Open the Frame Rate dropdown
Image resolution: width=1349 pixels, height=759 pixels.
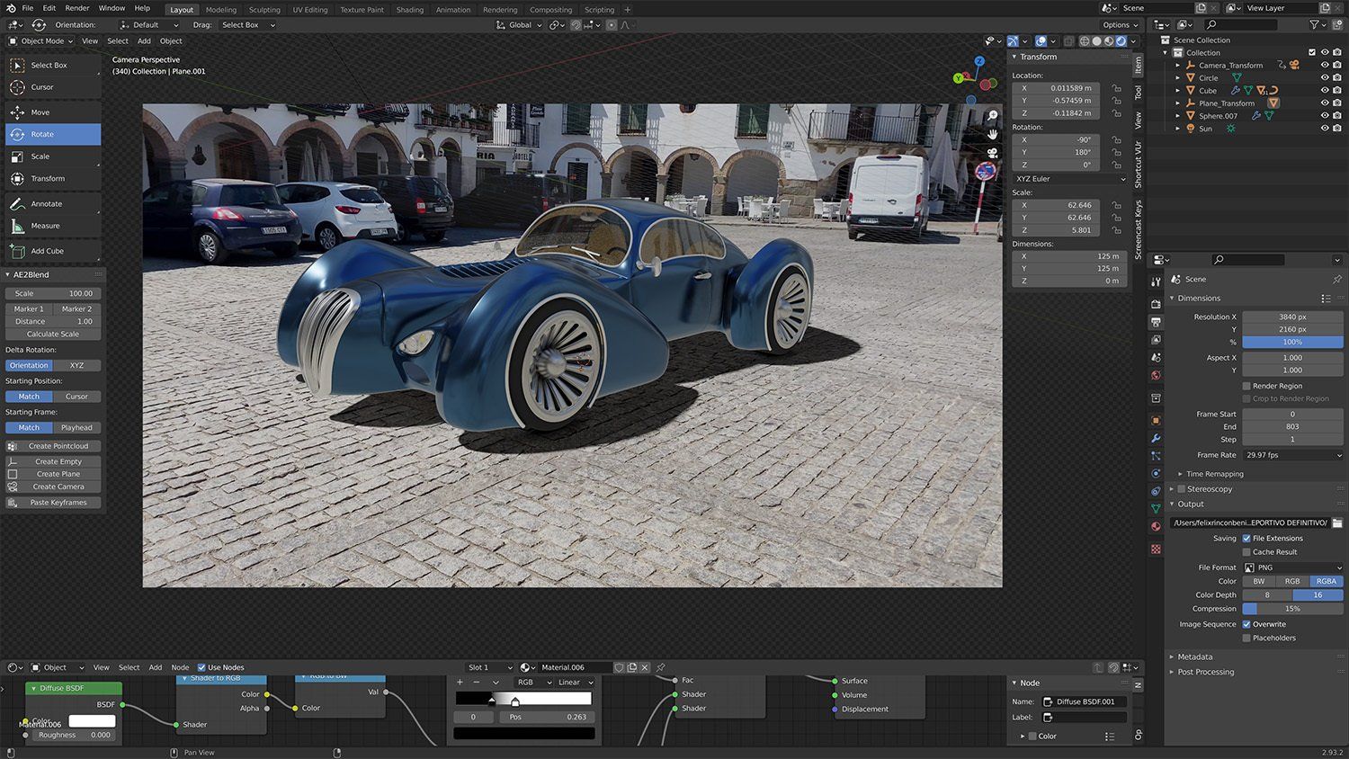[x=1292, y=455]
